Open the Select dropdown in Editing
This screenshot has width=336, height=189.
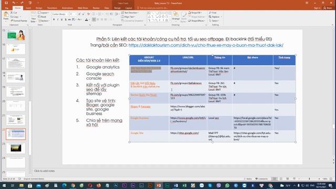coord(215,21)
